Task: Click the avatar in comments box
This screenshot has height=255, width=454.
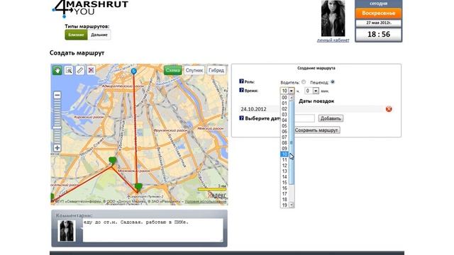Action: 66,231
